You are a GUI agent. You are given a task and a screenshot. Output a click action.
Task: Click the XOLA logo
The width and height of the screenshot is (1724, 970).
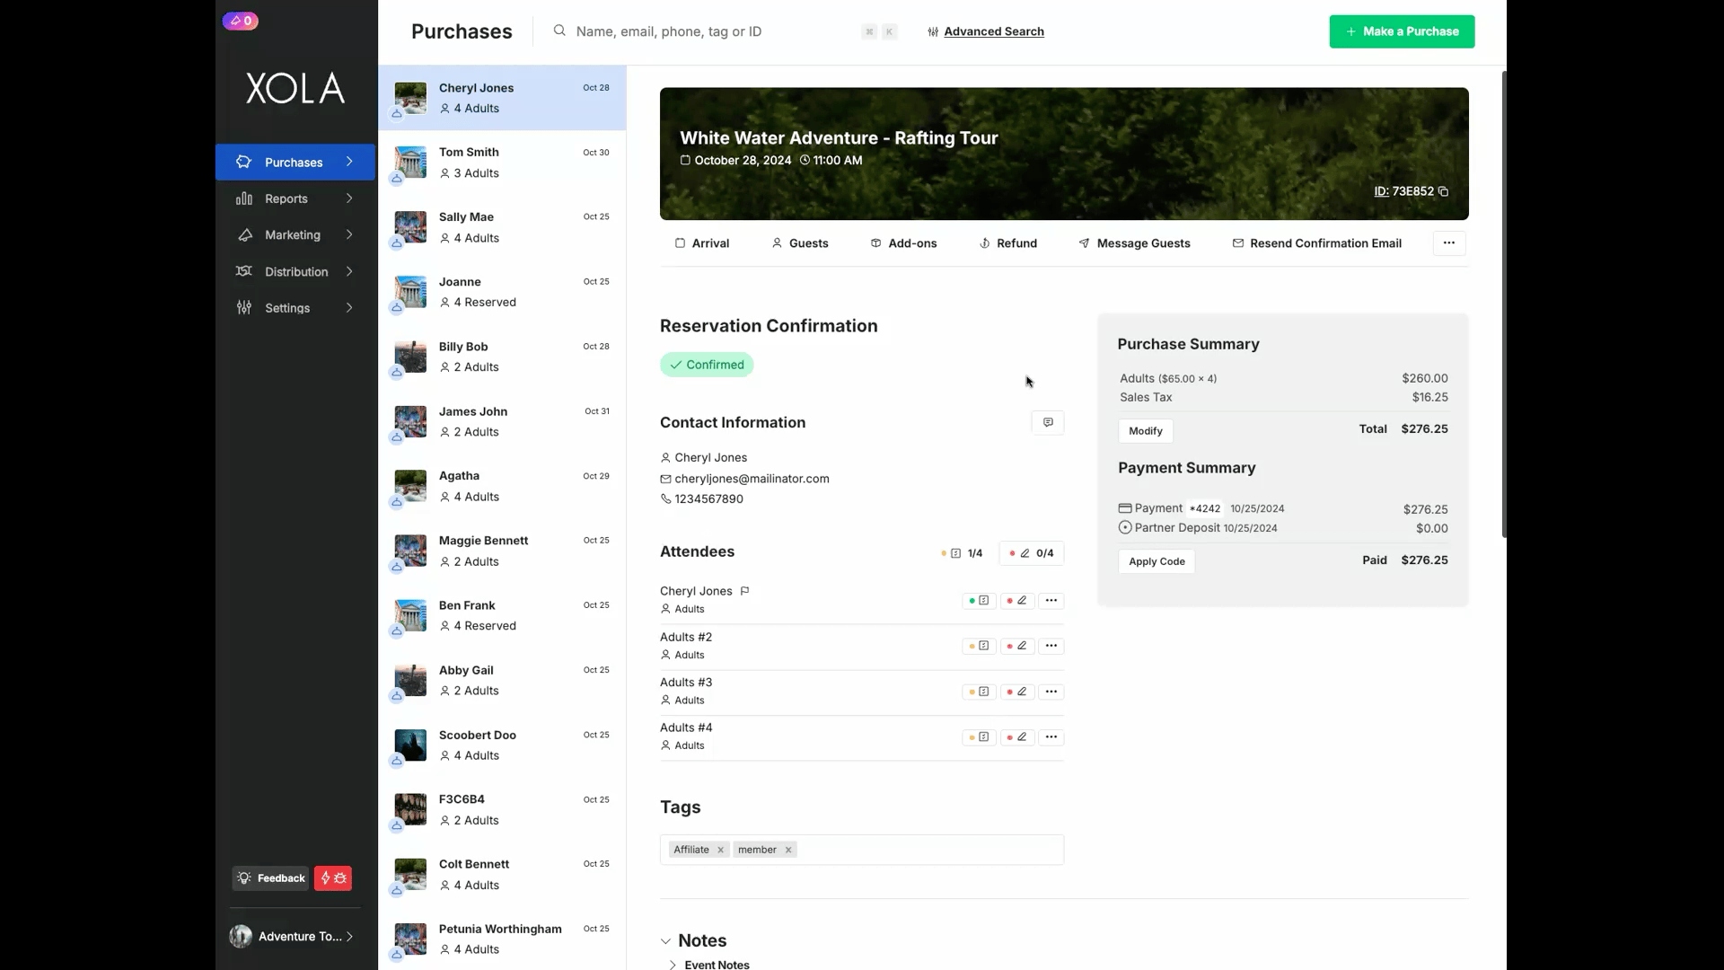(295, 88)
